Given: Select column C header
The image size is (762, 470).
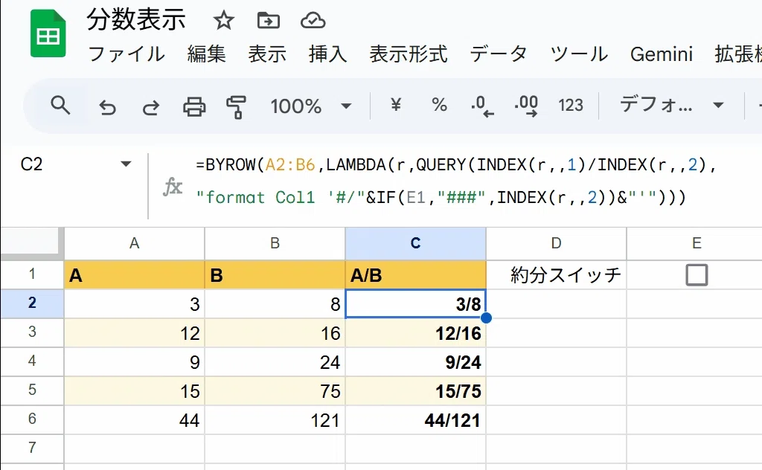Looking at the screenshot, I should [415, 243].
